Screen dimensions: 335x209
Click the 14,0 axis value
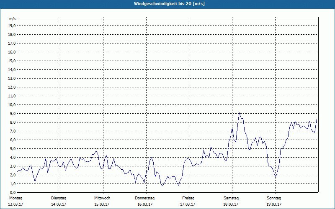click(11, 69)
